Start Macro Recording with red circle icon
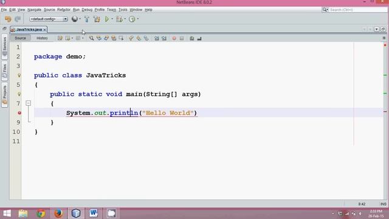Viewport: 389px width, 219px height. coord(174,38)
